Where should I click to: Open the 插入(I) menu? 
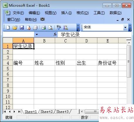click(66, 13)
